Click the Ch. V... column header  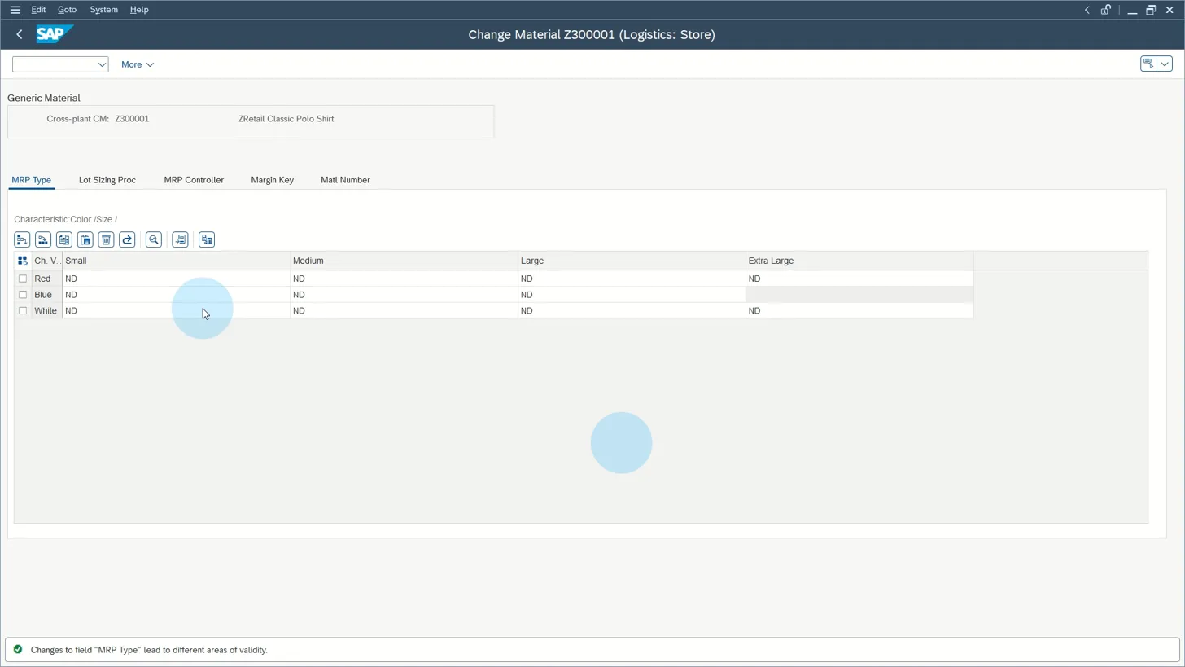(46, 261)
